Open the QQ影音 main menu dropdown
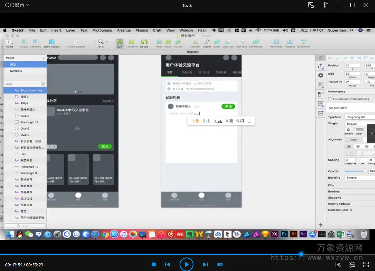375x271 pixels. pyautogui.click(x=17, y=5)
